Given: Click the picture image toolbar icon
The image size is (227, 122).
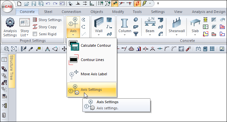Looking at the screenshot, I should (222, 49).
